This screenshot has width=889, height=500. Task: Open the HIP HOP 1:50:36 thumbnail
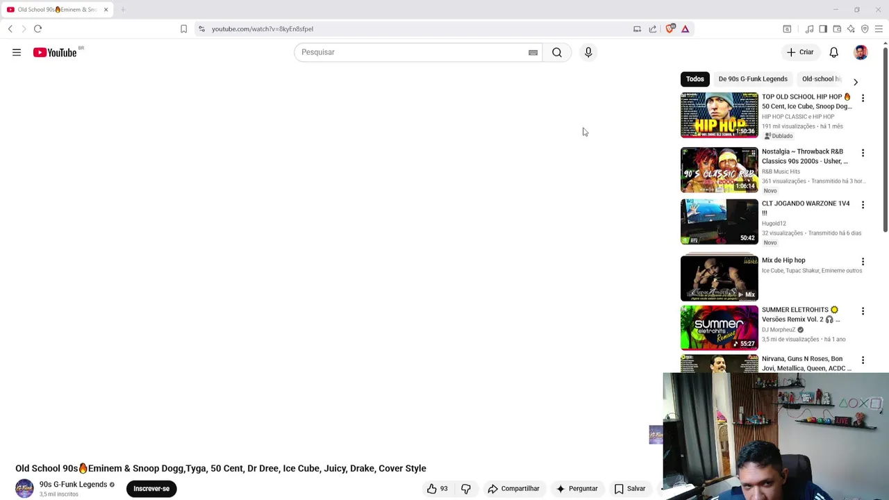[x=720, y=115]
